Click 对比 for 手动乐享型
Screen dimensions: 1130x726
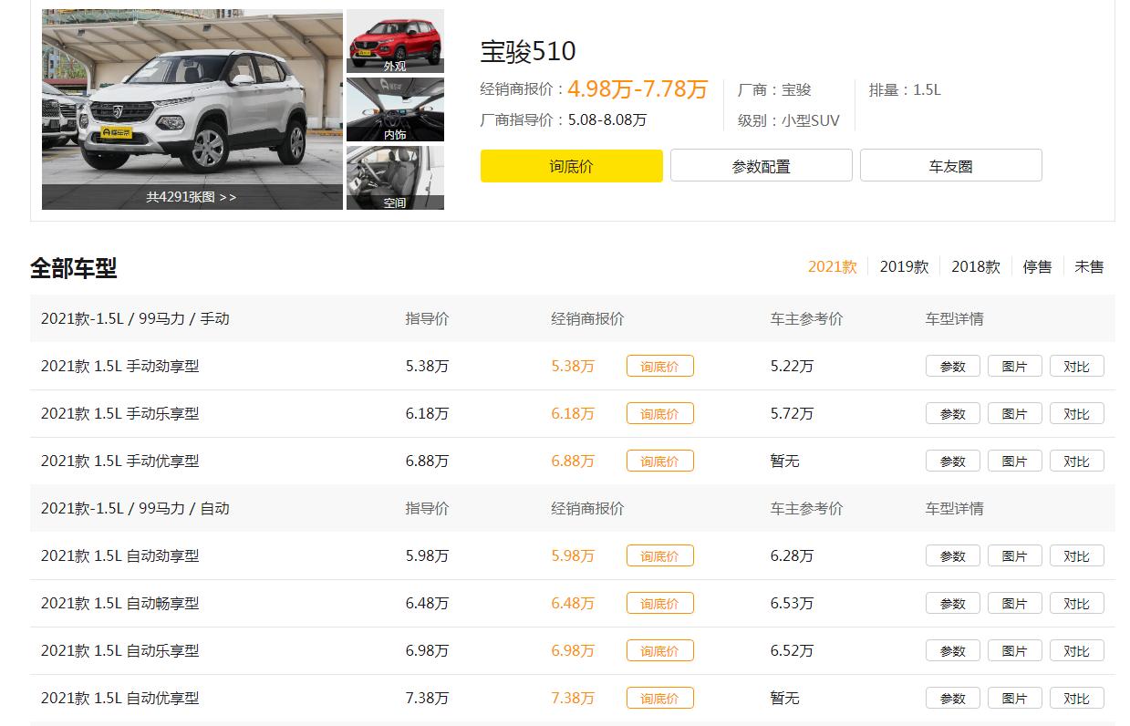1077,413
